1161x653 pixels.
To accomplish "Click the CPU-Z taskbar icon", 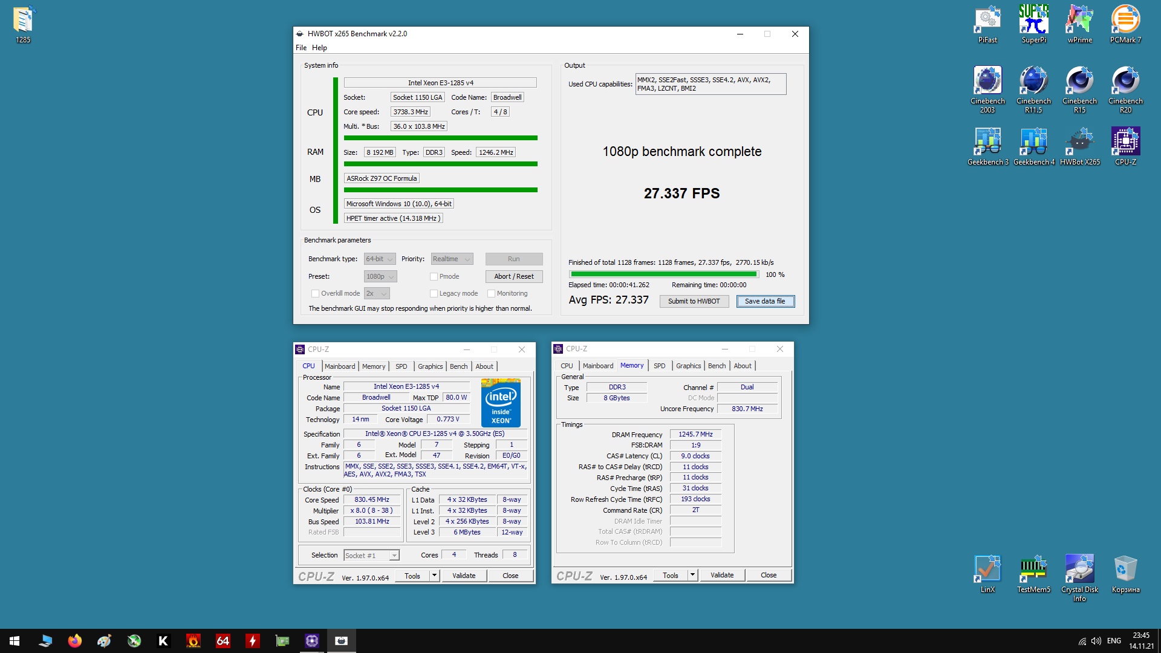I will point(312,641).
